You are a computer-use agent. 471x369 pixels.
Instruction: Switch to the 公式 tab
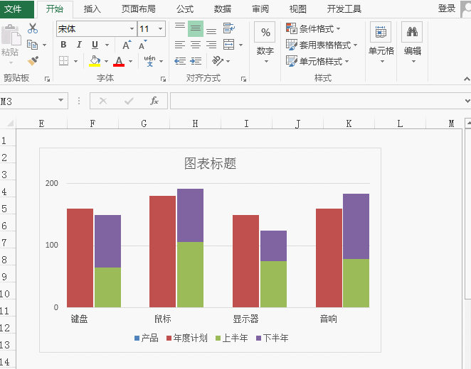click(185, 9)
